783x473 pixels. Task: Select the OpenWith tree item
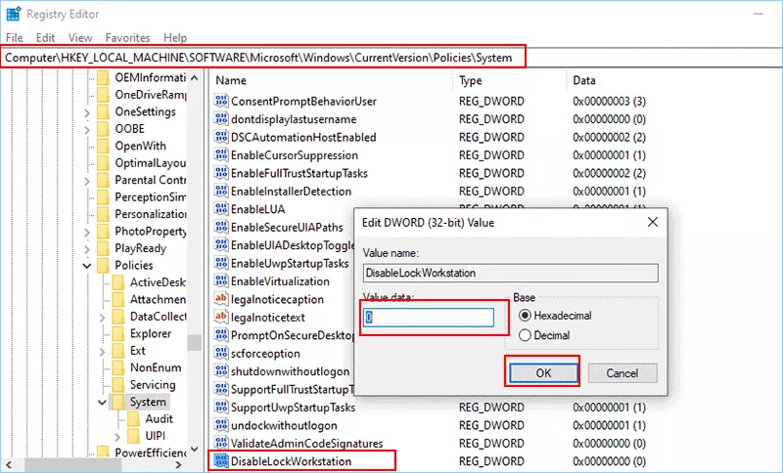pyautogui.click(x=140, y=146)
